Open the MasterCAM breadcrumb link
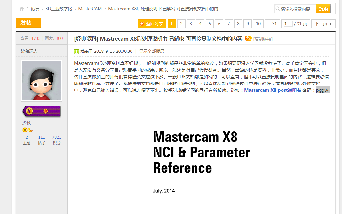Viewport: 342px width, 214px height. point(90,9)
